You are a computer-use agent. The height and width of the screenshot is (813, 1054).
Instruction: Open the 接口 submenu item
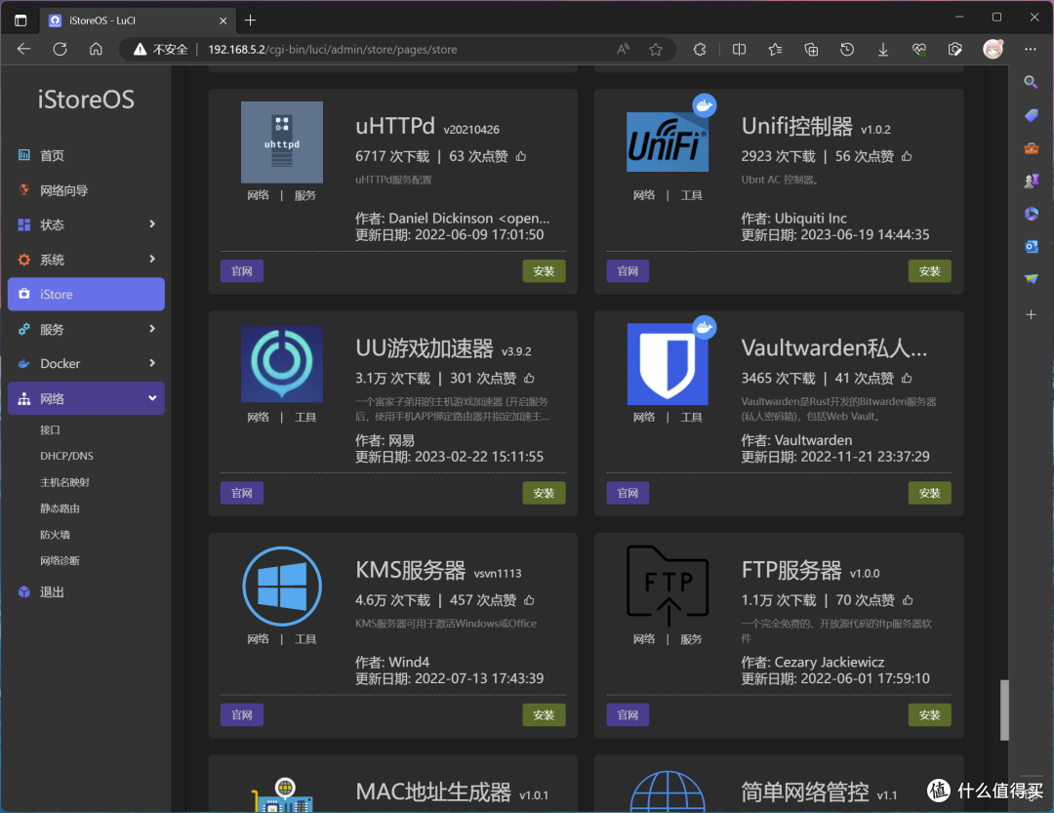click(51, 429)
